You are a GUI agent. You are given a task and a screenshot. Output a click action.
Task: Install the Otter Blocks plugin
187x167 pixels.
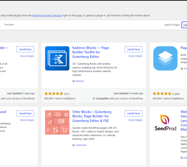coord(134,113)
